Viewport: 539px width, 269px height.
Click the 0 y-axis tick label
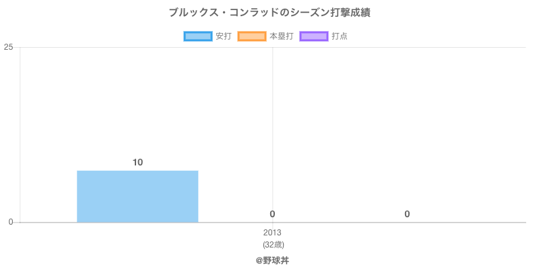point(11,223)
